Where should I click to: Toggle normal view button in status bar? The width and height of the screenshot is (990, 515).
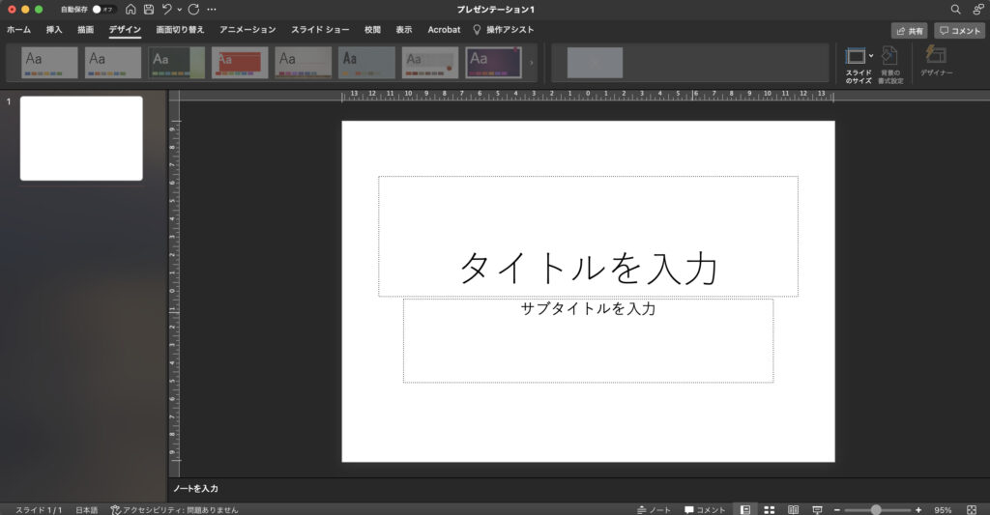(745, 509)
